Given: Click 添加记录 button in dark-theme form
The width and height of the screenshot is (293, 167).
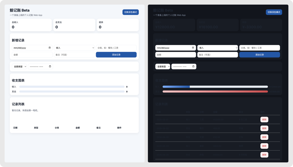Looking at the screenshot, I should (260, 55).
